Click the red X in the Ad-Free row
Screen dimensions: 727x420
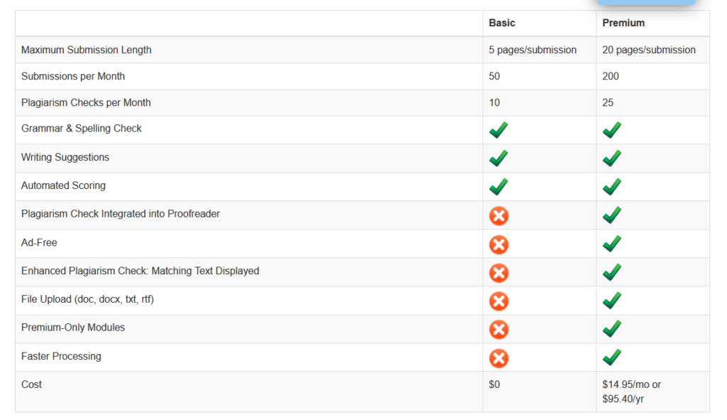[x=499, y=244]
